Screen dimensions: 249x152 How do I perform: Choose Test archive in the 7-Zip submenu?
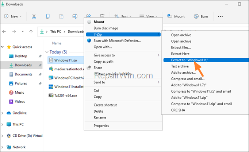[206, 66]
